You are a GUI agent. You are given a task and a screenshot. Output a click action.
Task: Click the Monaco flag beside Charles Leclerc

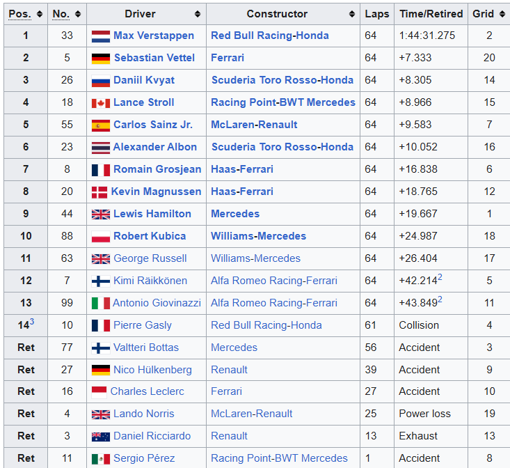pyautogui.click(x=99, y=392)
